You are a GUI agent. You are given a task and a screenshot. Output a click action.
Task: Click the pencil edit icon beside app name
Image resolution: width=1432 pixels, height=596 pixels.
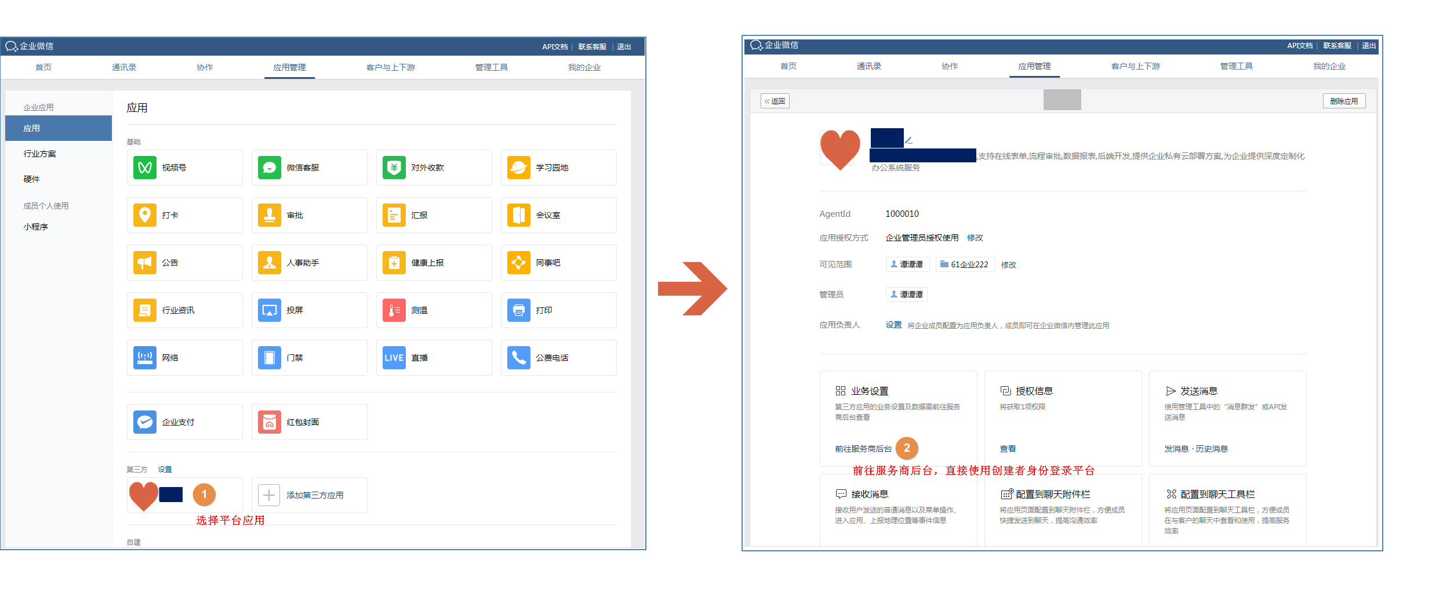(x=909, y=140)
